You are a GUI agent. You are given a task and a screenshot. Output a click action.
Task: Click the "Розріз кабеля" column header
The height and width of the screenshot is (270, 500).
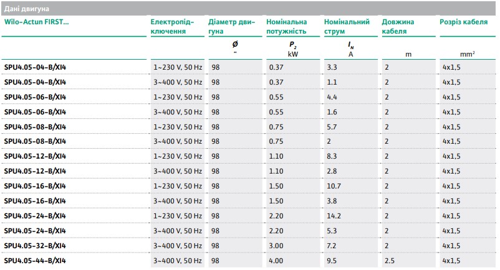[x=463, y=21]
